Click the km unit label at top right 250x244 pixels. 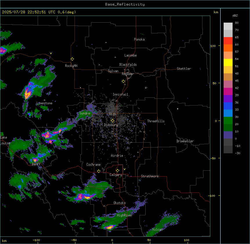pos(216,12)
